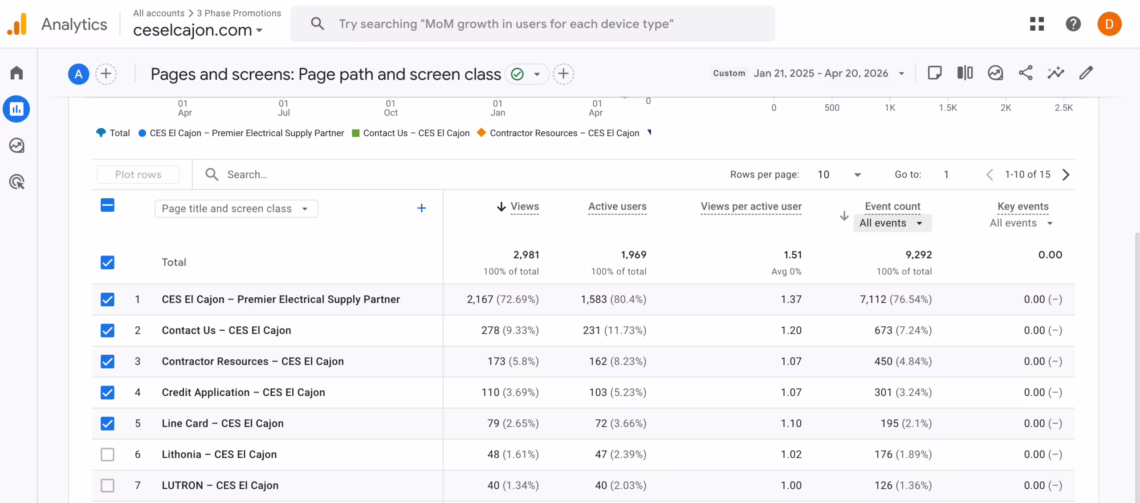Open the Page title and screen class dropdown
The width and height of the screenshot is (1140, 503).
point(236,209)
